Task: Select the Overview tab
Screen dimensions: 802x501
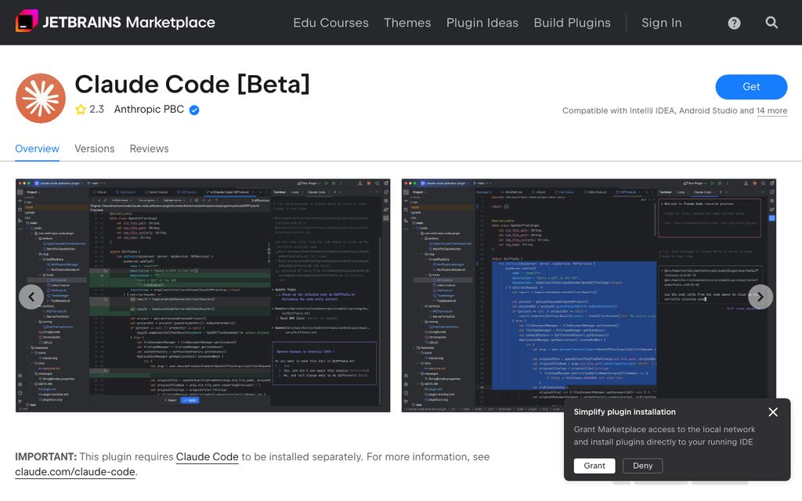Action: tap(37, 149)
